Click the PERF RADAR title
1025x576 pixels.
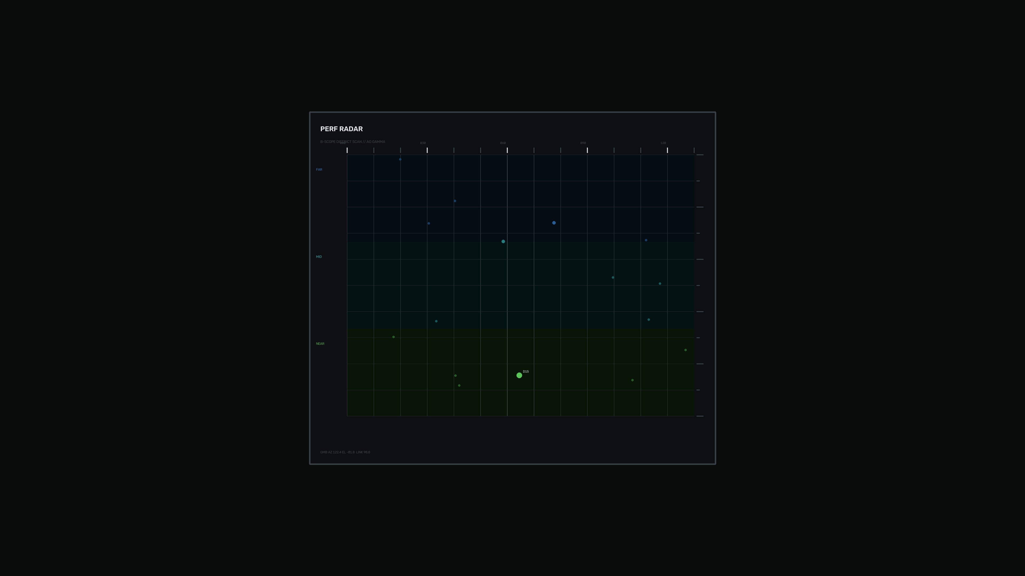coord(341,129)
